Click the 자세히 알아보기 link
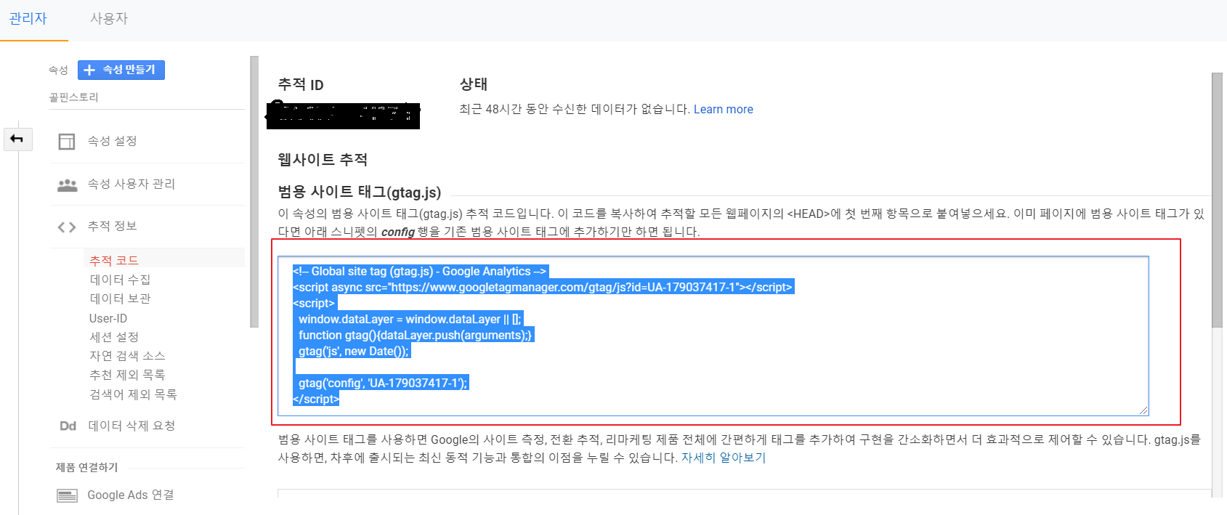 pyautogui.click(x=724, y=458)
